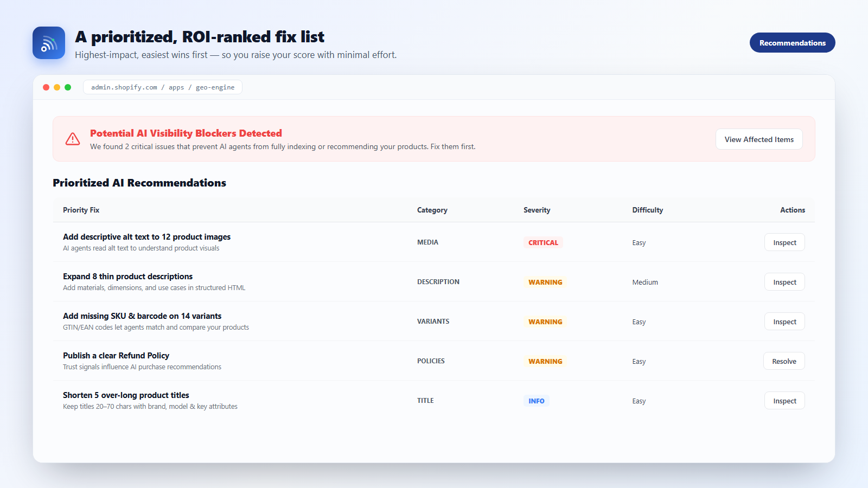868x488 pixels.
Task: Click the red warning triangle icon
Action: click(x=73, y=139)
